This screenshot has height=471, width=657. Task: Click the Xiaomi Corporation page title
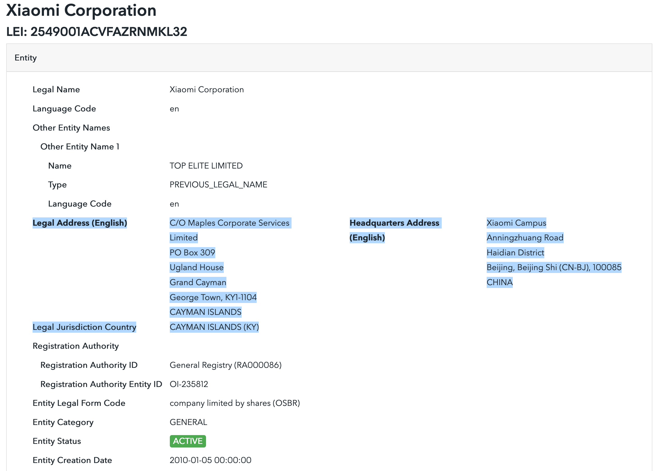click(x=81, y=10)
